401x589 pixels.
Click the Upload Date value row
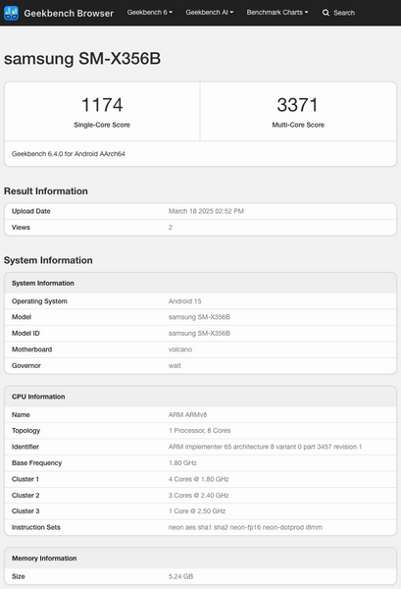[x=200, y=211]
